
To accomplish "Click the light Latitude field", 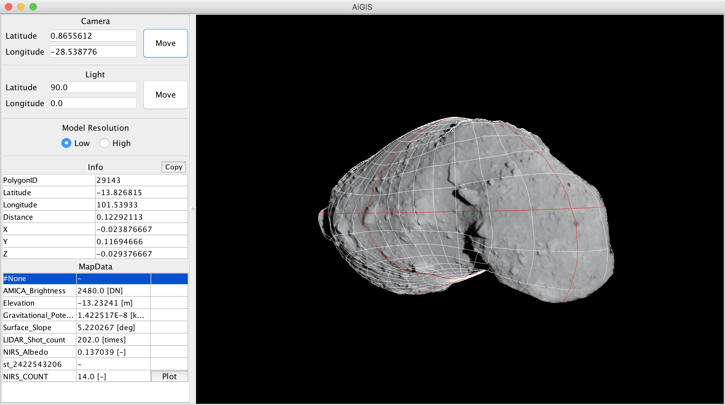I will pos(93,87).
